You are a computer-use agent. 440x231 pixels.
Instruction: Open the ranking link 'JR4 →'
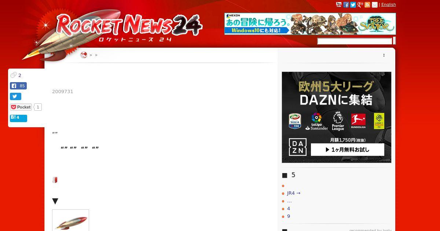pyautogui.click(x=294, y=193)
